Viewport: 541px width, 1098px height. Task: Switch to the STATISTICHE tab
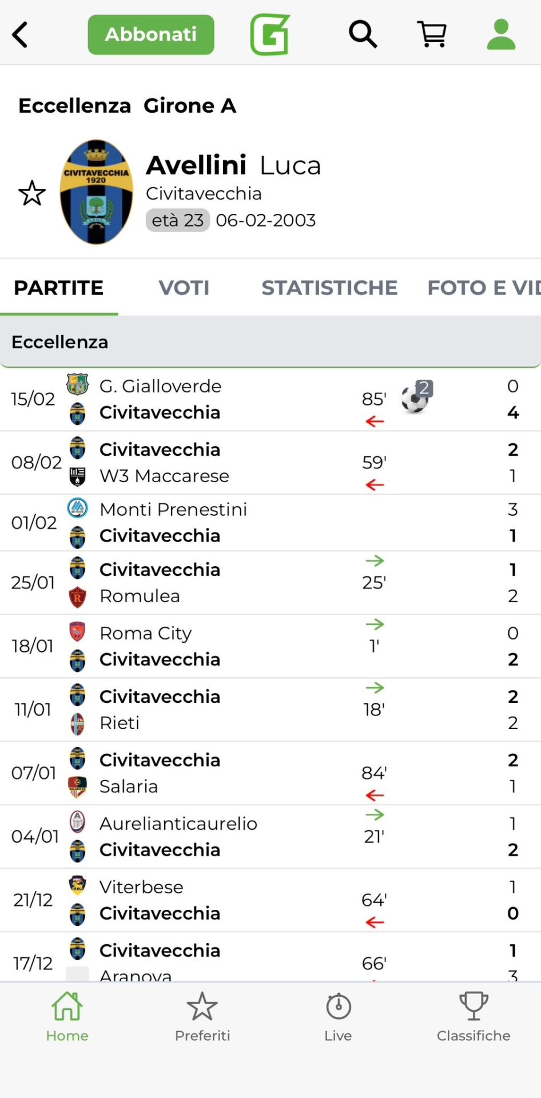(329, 288)
